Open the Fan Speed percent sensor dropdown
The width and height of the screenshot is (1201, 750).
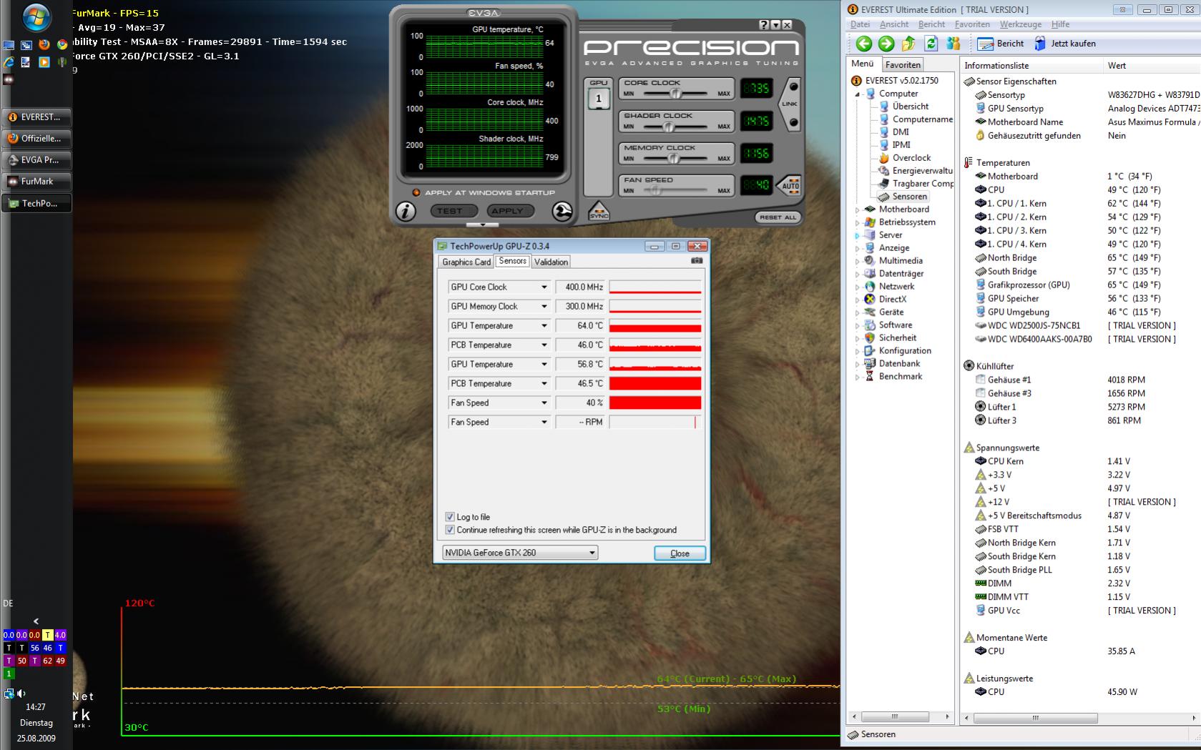tap(544, 403)
